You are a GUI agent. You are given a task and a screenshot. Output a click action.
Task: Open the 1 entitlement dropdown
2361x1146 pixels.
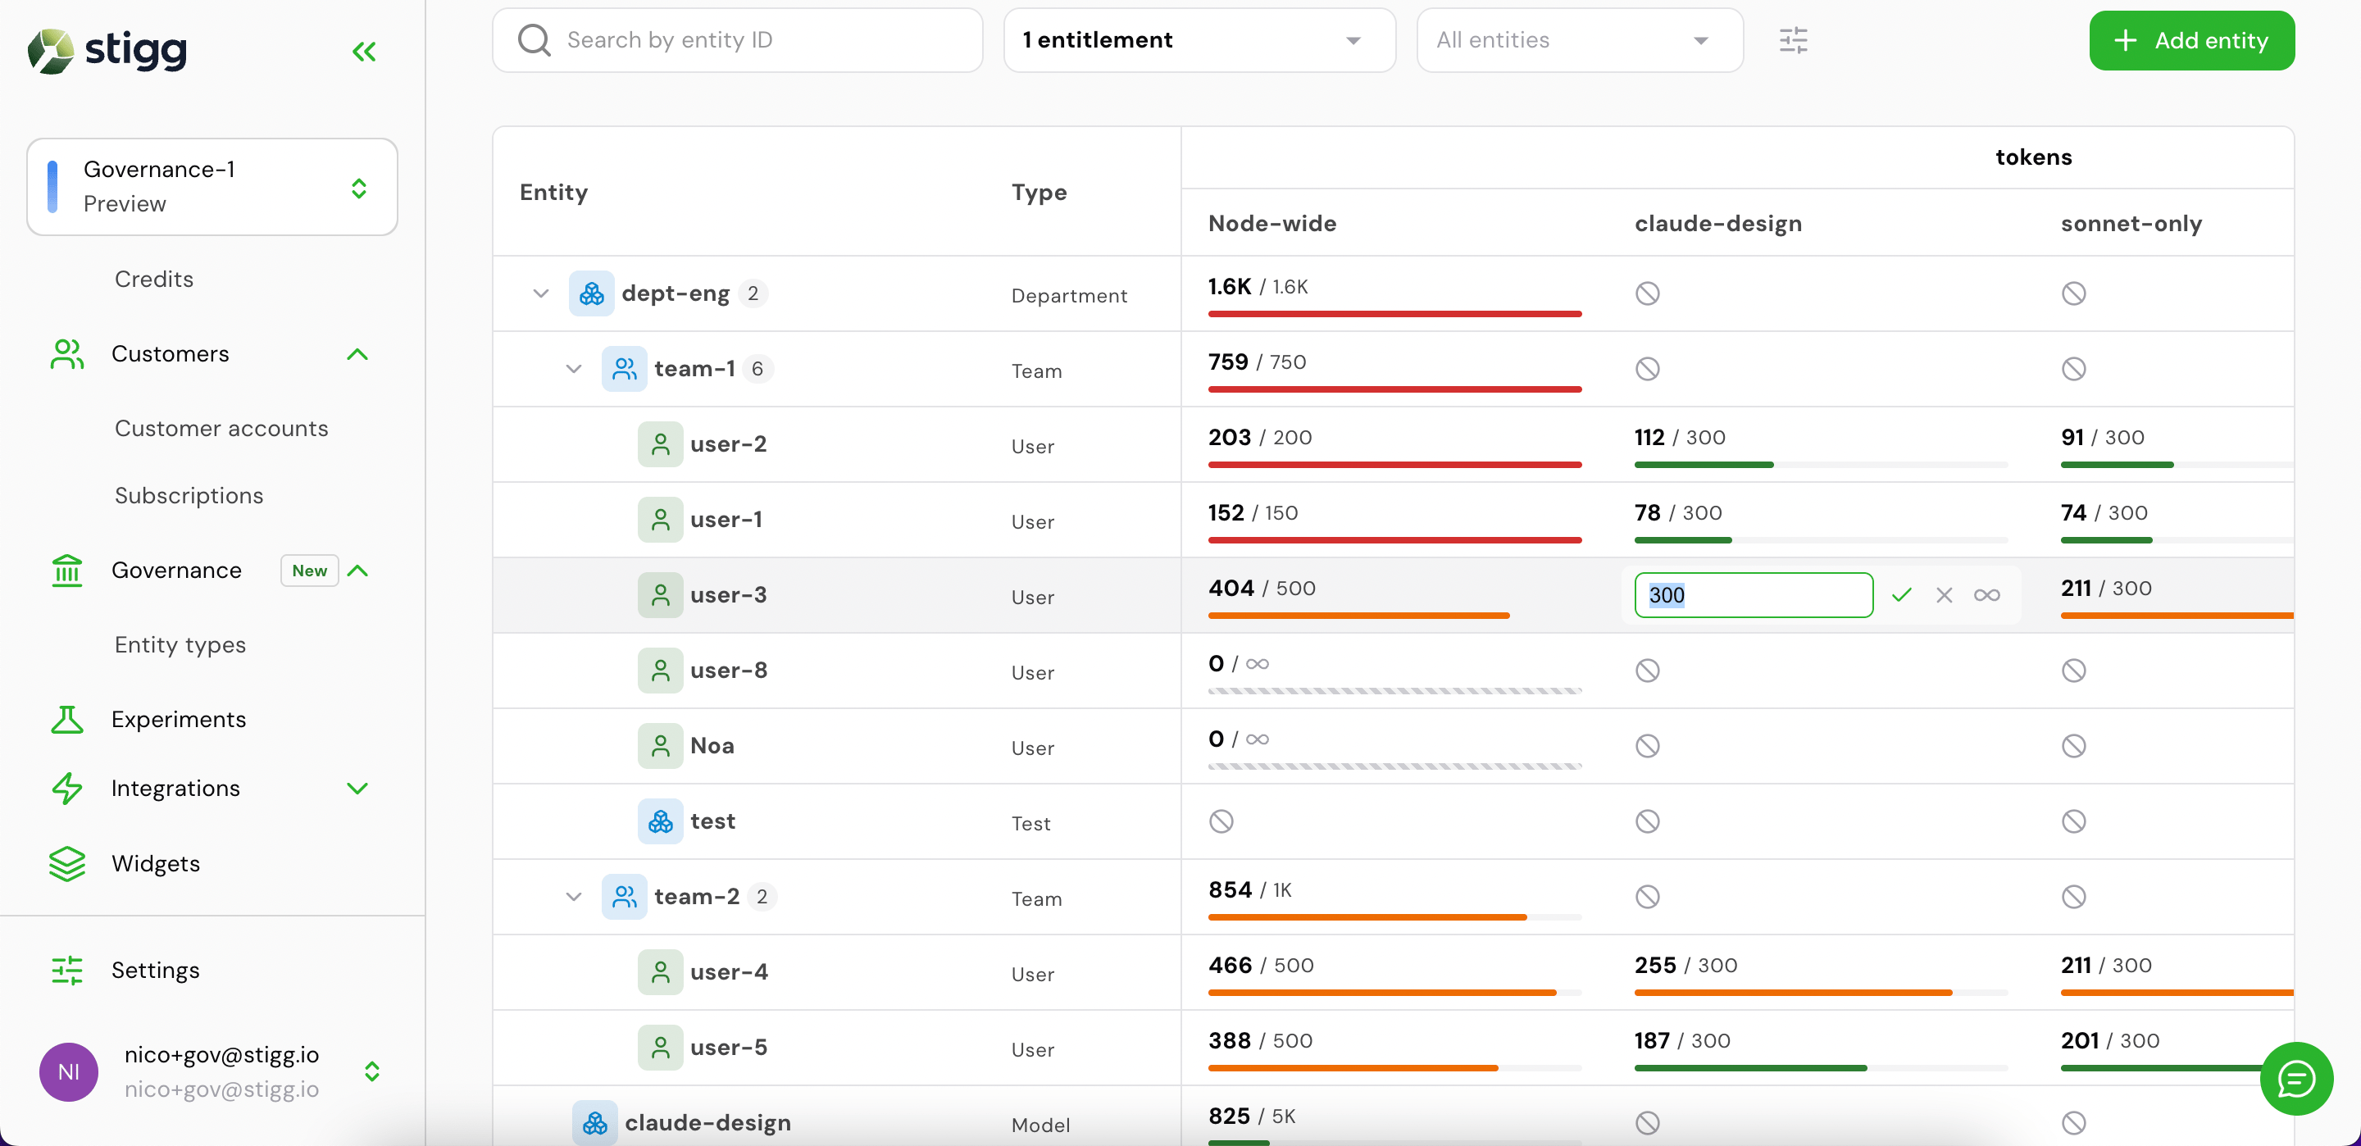(x=1199, y=40)
